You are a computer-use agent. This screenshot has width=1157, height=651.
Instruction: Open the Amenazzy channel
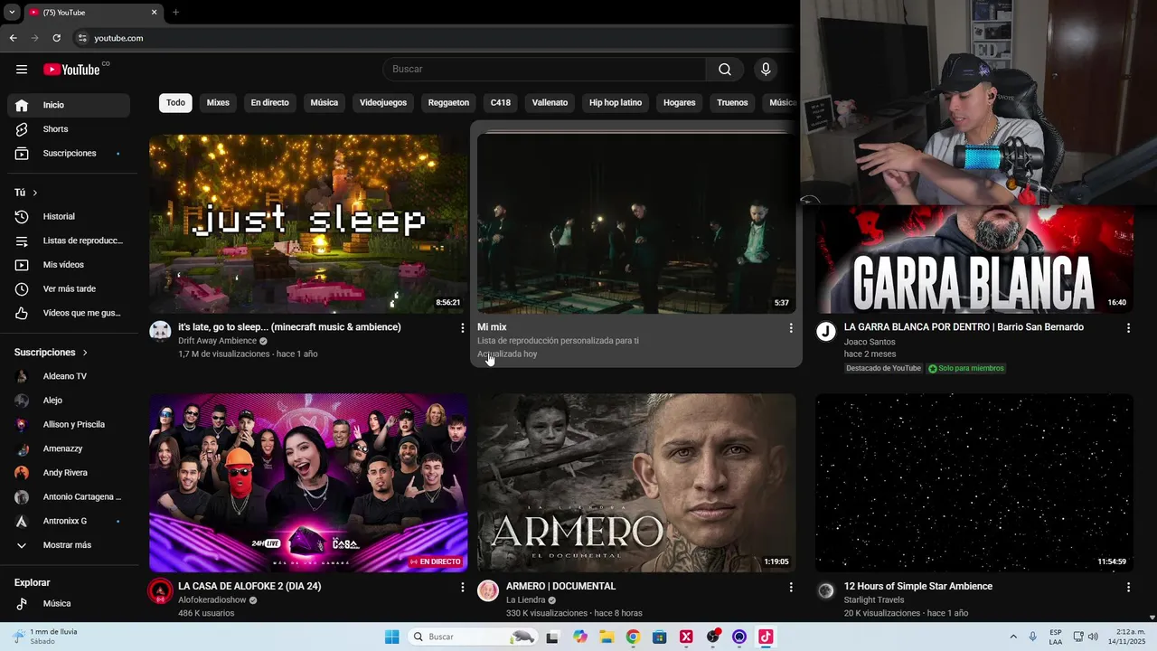pyautogui.click(x=69, y=448)
